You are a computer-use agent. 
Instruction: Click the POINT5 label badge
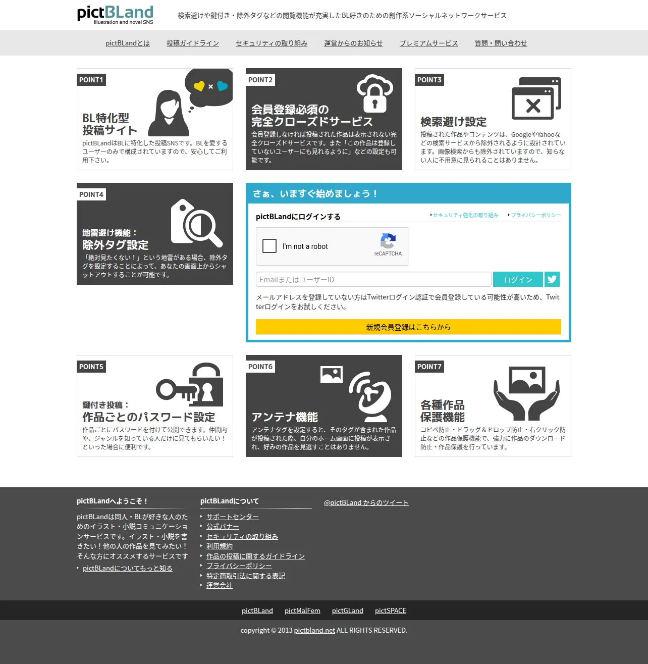[x=91, y=367]
